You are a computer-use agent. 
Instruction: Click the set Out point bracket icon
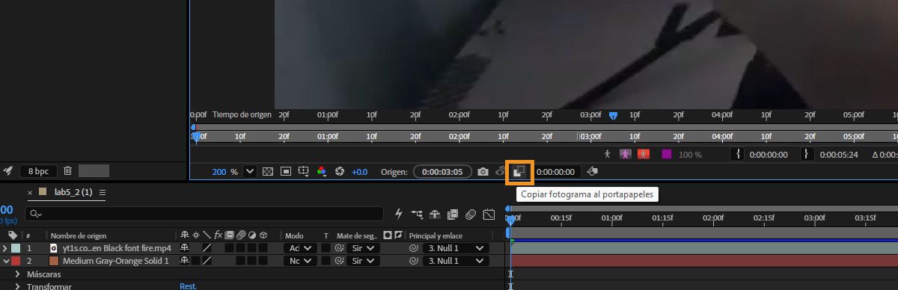click(x=807, y=154)
